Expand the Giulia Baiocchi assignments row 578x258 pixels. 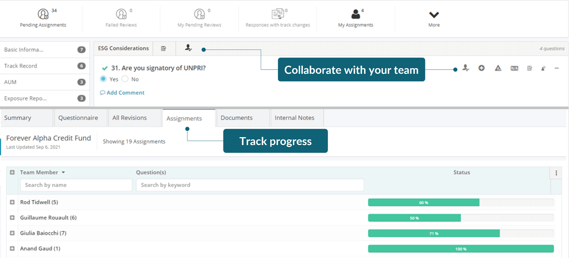[12, 233]
